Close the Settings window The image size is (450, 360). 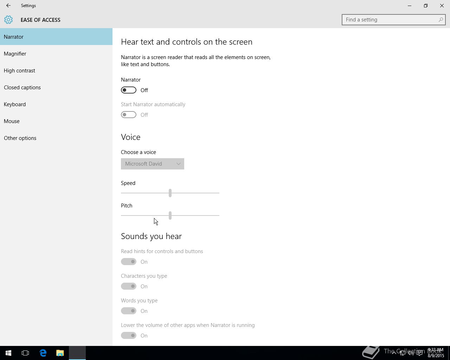coord(442,6)
